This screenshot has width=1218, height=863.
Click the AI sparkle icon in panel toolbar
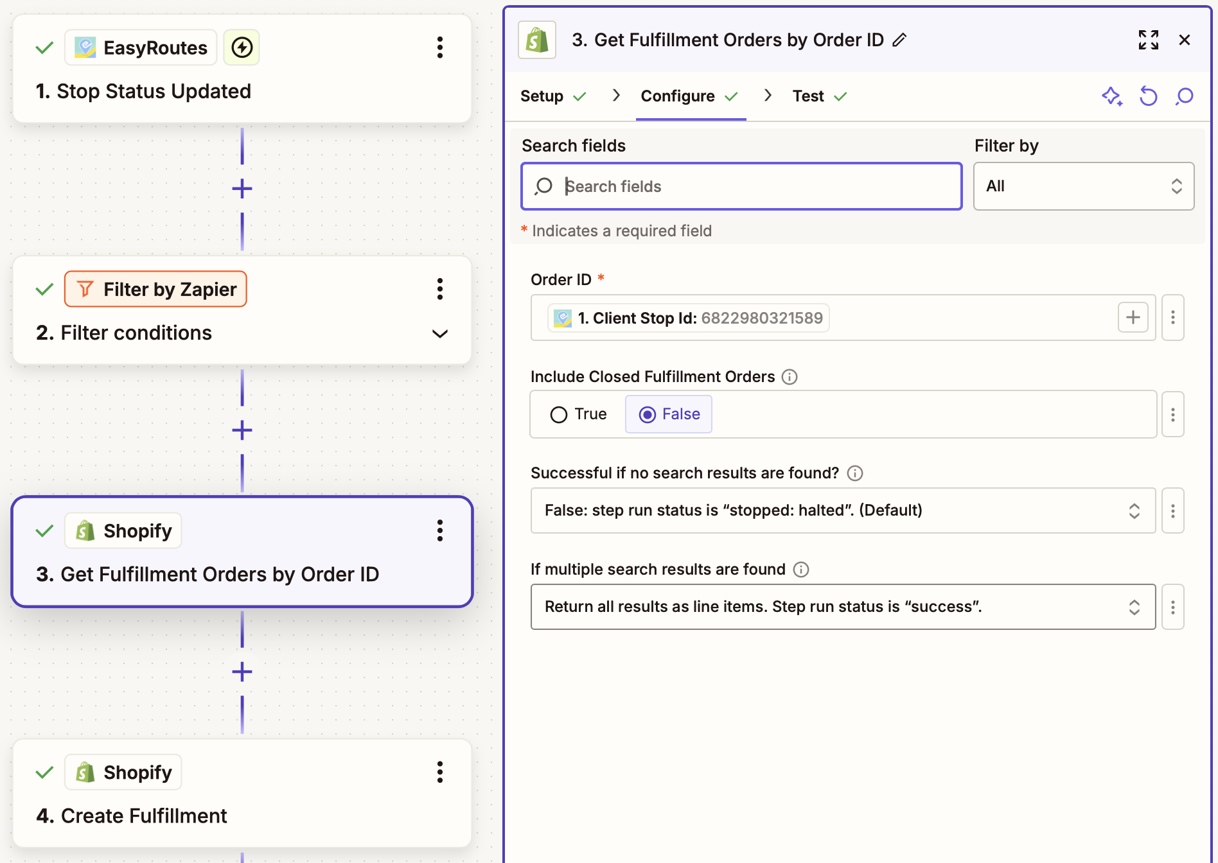coord(1112,96)
